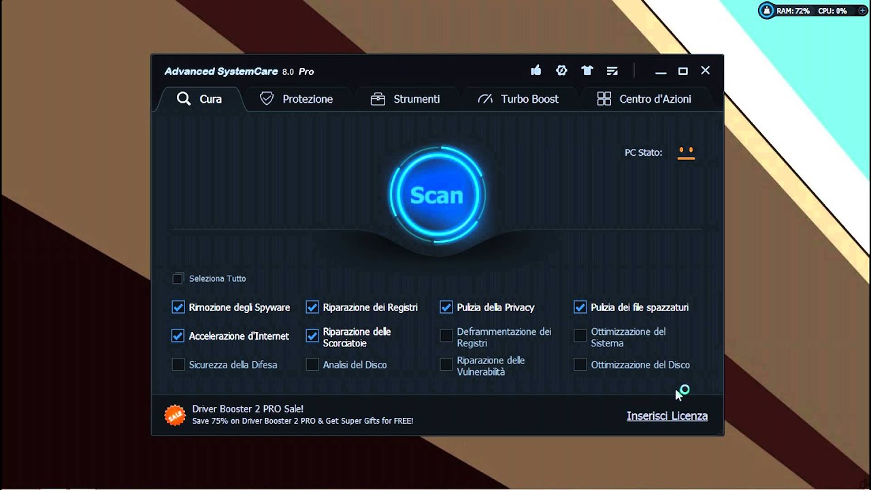This screenshot has width=871, height=490.
Task: Click the Advanced SystemCare title text
Action: point(222,71)
